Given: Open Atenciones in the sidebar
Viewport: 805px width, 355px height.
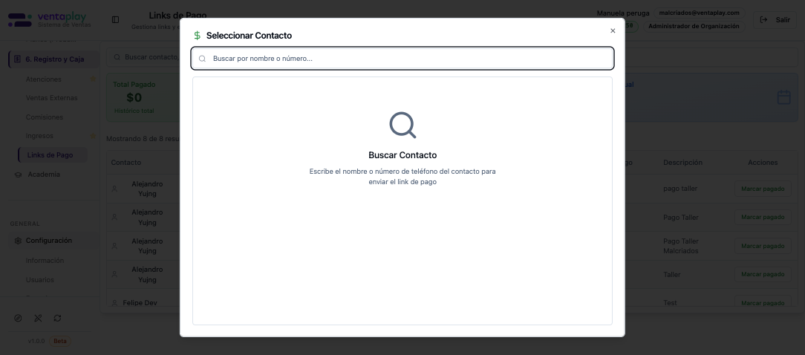Looking at the screenshot, I should click(44, 79).
